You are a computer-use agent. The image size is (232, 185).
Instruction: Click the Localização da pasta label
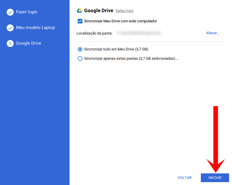click(x=95, y=33)
